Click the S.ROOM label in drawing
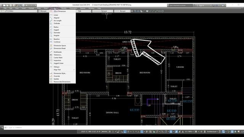This screenshot has width=244, height=137. click(180, 67)
